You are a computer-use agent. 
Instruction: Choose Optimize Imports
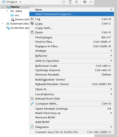pos(72,70)
